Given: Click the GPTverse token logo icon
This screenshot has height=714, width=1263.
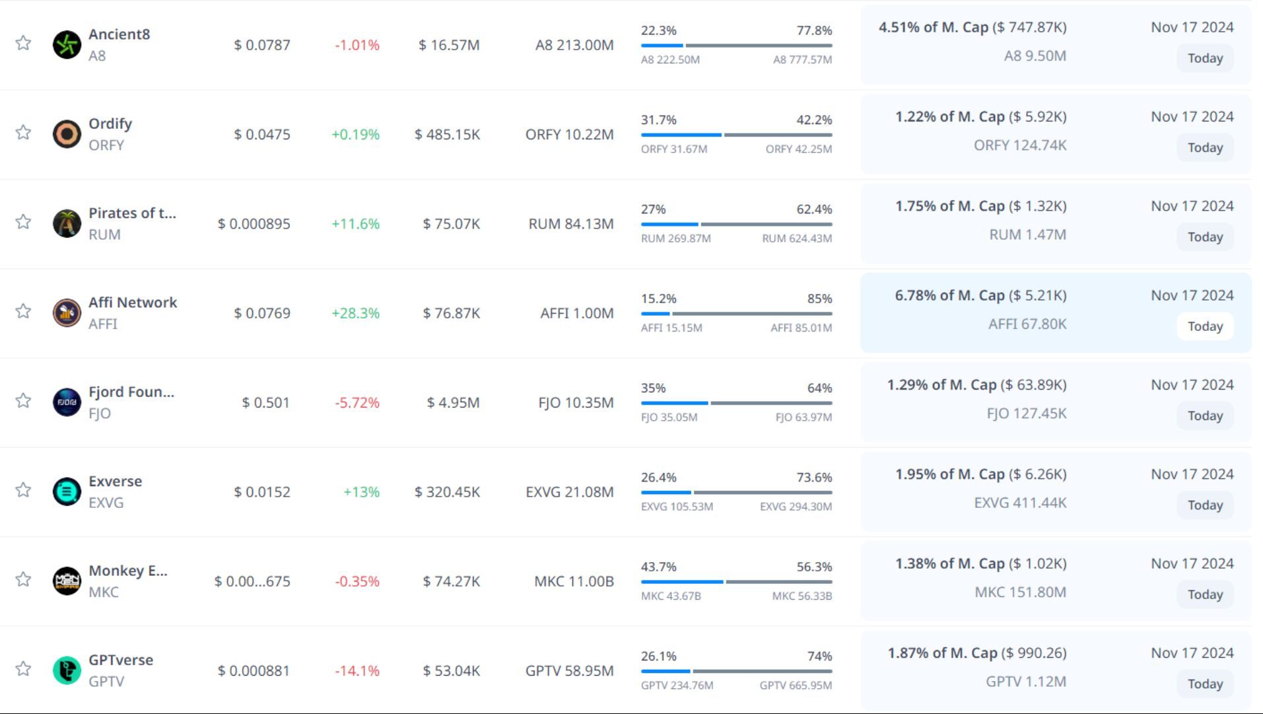Looking at the screenshot, I should (x=67, y=670).
